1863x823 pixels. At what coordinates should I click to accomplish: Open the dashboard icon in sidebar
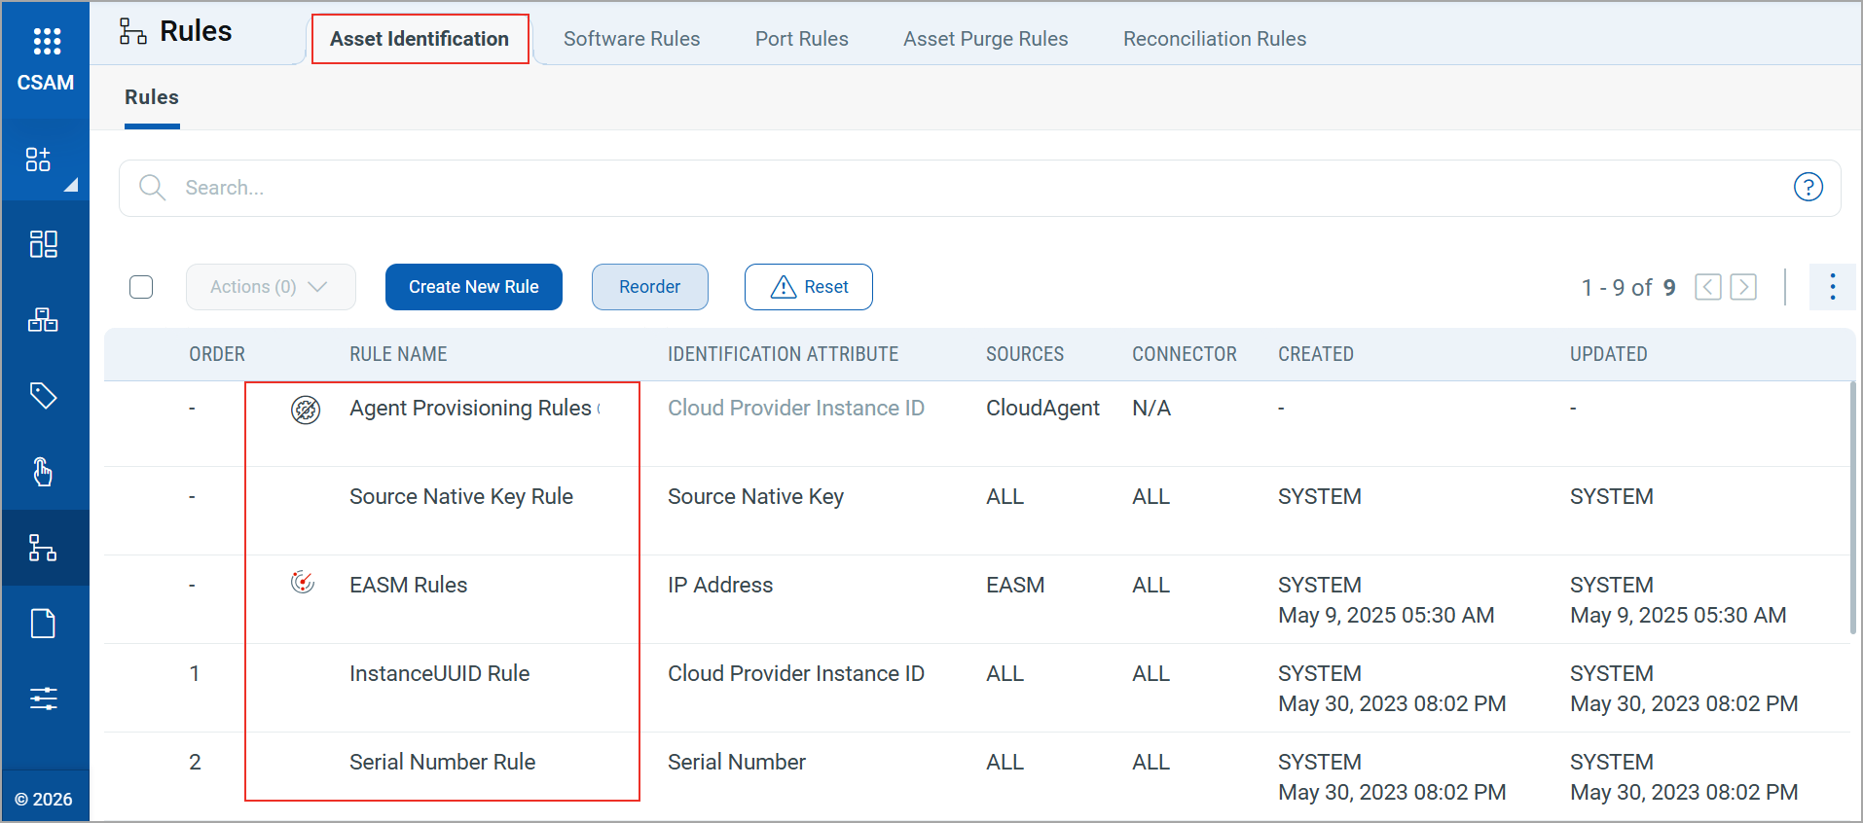44,243
